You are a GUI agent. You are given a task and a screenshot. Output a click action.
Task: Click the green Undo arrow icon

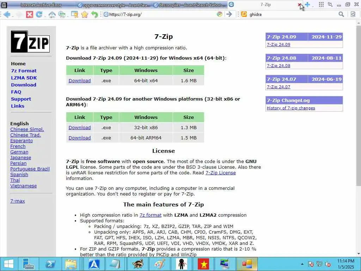pyautogui.click(x=94, y=14)
